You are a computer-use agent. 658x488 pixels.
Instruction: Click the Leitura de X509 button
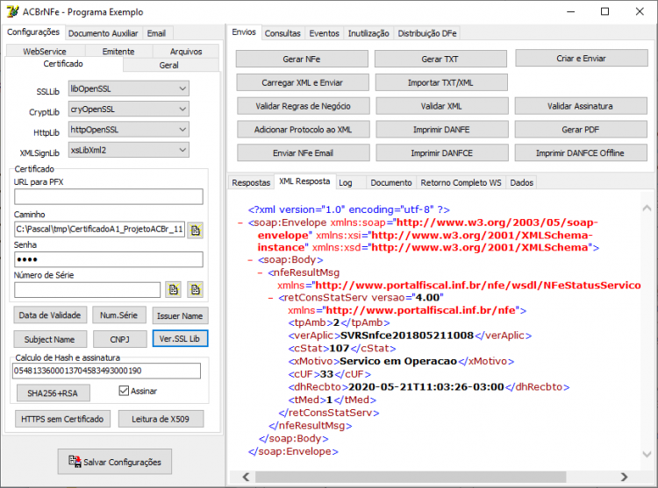coord(161,419)
